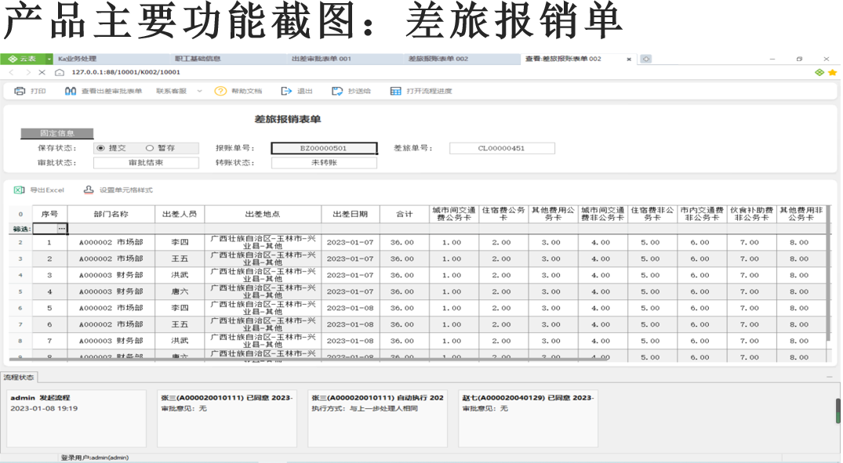Click the admin 发起流程 card
Screen dimensions: 843x463
tap(76, 418)
